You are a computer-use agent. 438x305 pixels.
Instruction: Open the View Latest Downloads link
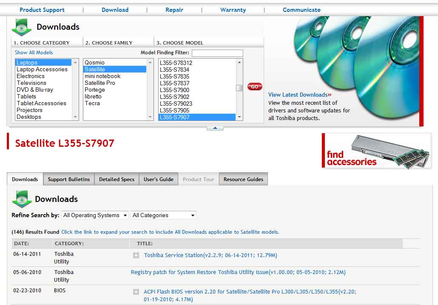[300, 95]
